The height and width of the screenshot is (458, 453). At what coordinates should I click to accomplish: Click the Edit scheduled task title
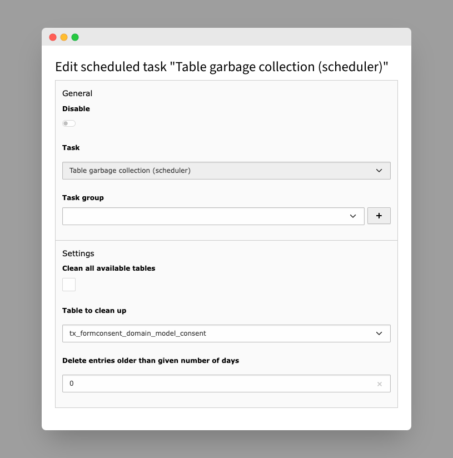[x=221, y=67]
